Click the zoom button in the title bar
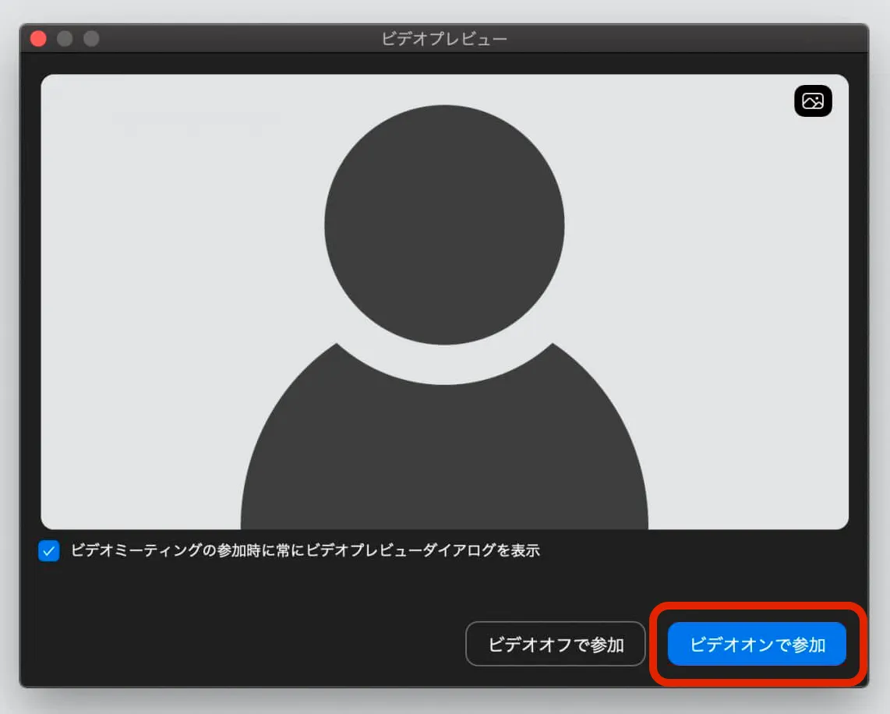The image size is (890, 714). tap(91, 38)
